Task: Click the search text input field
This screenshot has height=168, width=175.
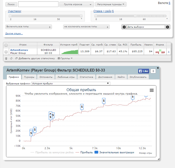Action: pos(38,4)
